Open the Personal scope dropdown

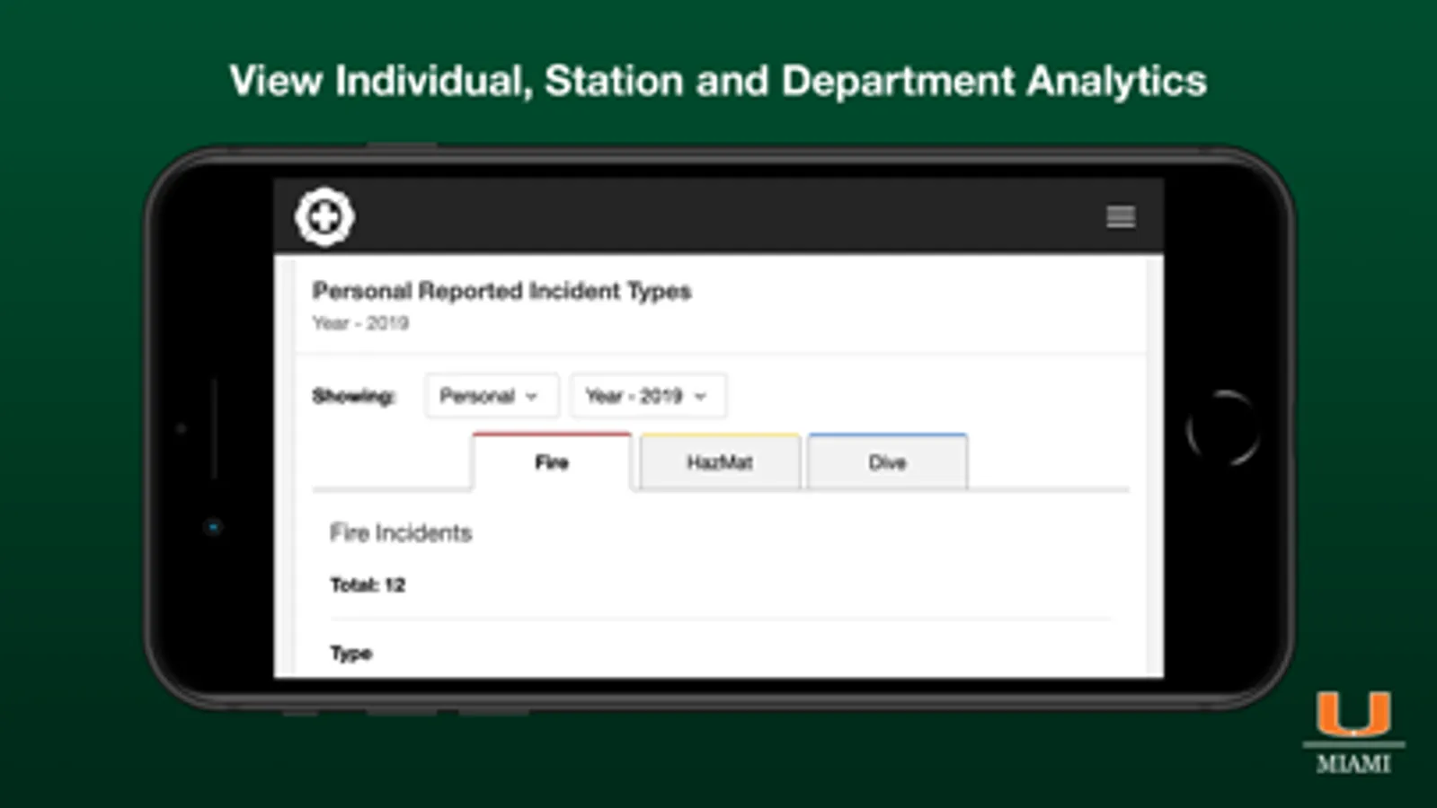[492, 396]
